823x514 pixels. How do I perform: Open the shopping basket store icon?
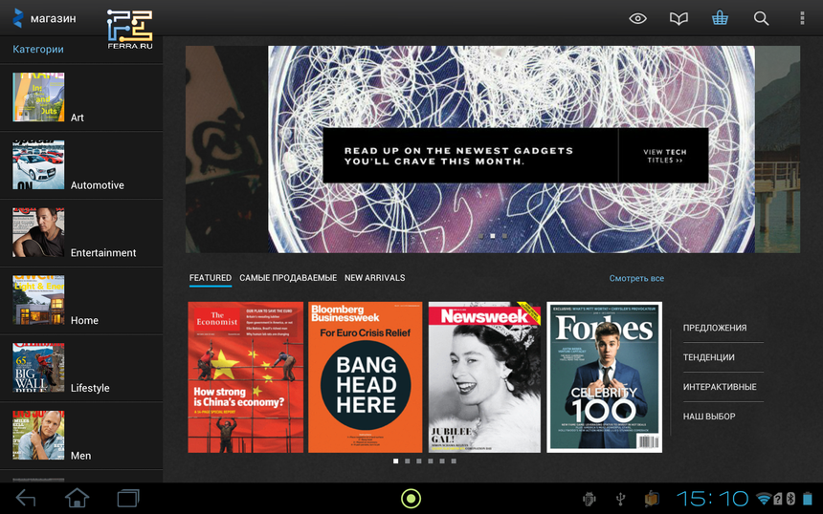720,19
